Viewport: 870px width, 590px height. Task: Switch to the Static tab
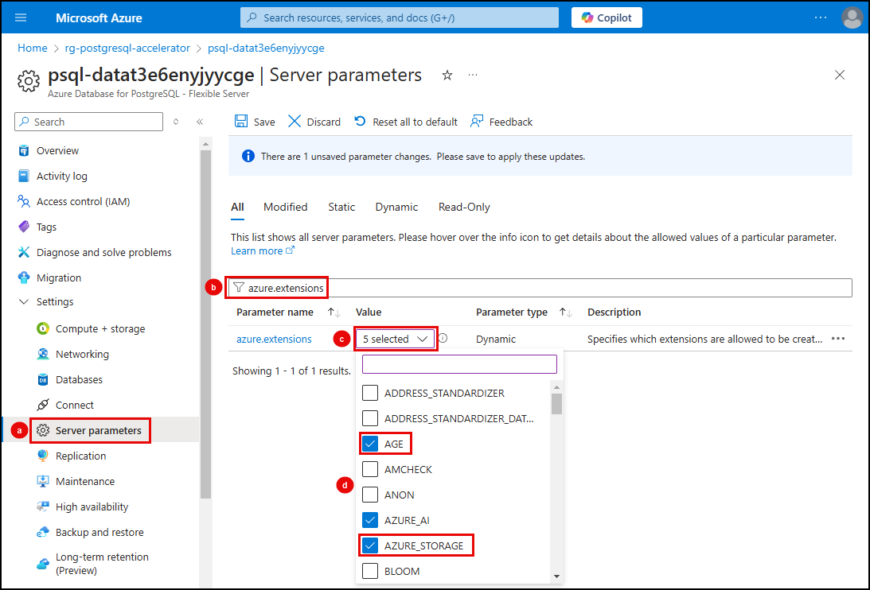[x=341, y=208]
